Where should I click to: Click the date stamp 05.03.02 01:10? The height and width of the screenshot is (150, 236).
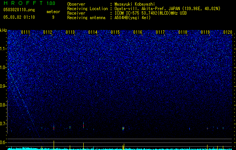[x=19, y=17]
